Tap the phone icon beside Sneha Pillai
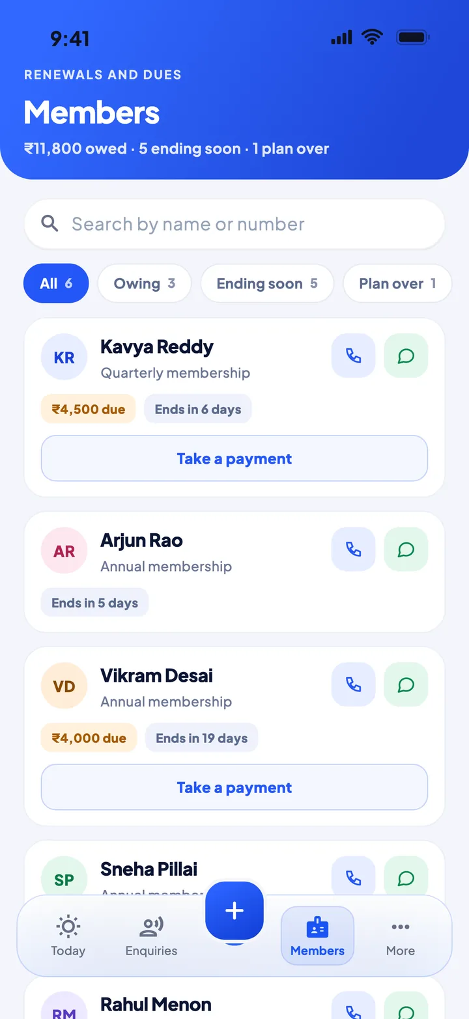The width and height of the screenshot is (469, 1019). 354,878
